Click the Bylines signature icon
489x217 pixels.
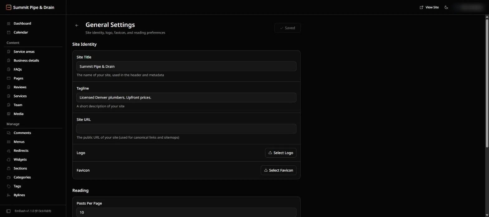9,195
